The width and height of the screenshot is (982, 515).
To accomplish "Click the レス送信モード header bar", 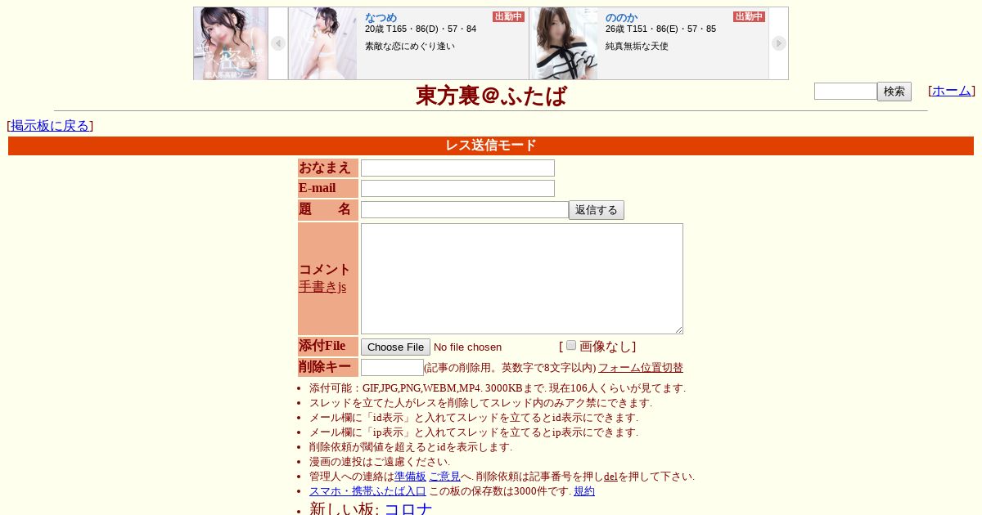I will (491, 146).
